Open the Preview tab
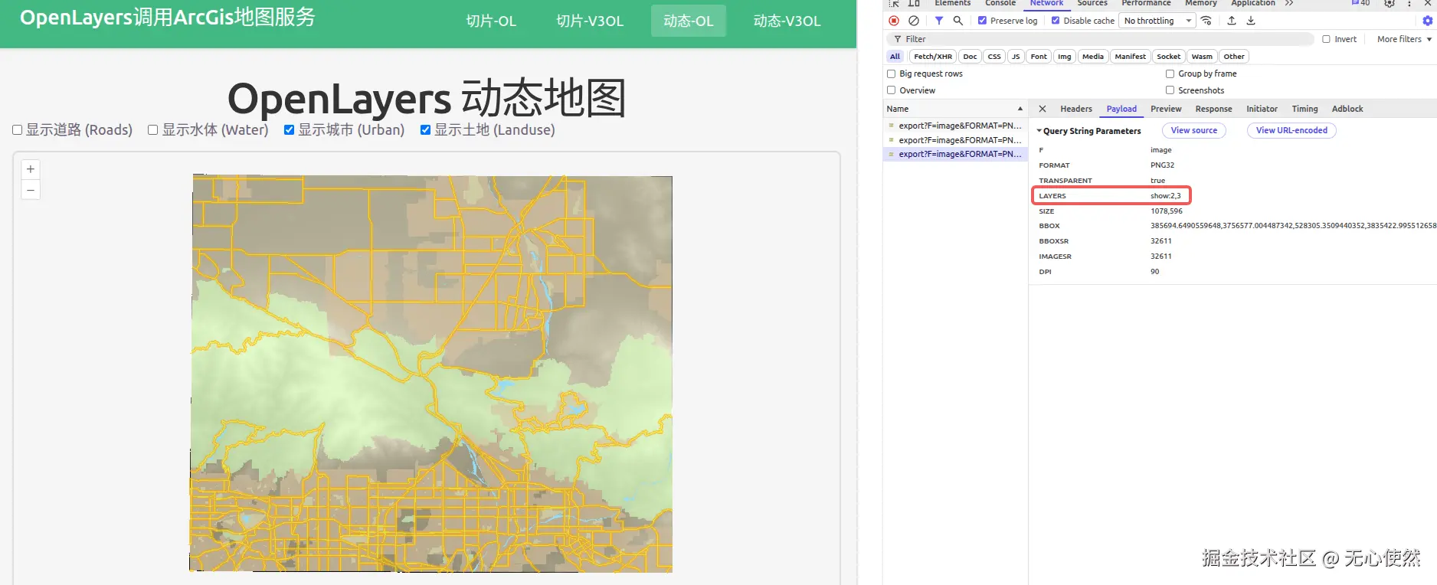 tap(1166, 109)
